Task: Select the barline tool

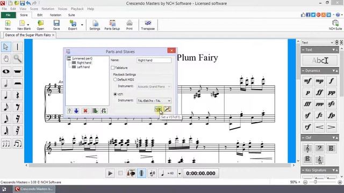Action: 18,47
